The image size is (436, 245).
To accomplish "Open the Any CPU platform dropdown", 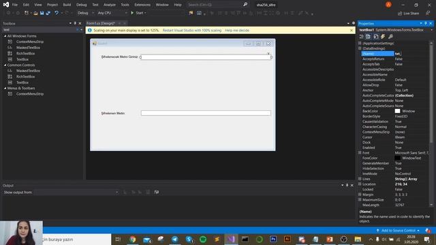I will pyautogui.click(x=112, y=13).
